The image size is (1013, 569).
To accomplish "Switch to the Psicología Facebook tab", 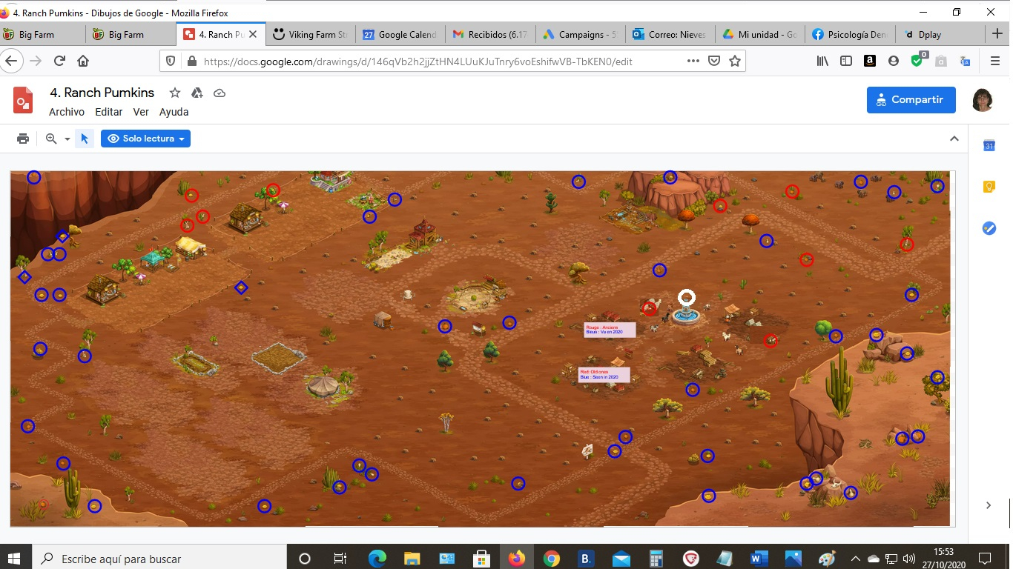I will pos(849,34).
